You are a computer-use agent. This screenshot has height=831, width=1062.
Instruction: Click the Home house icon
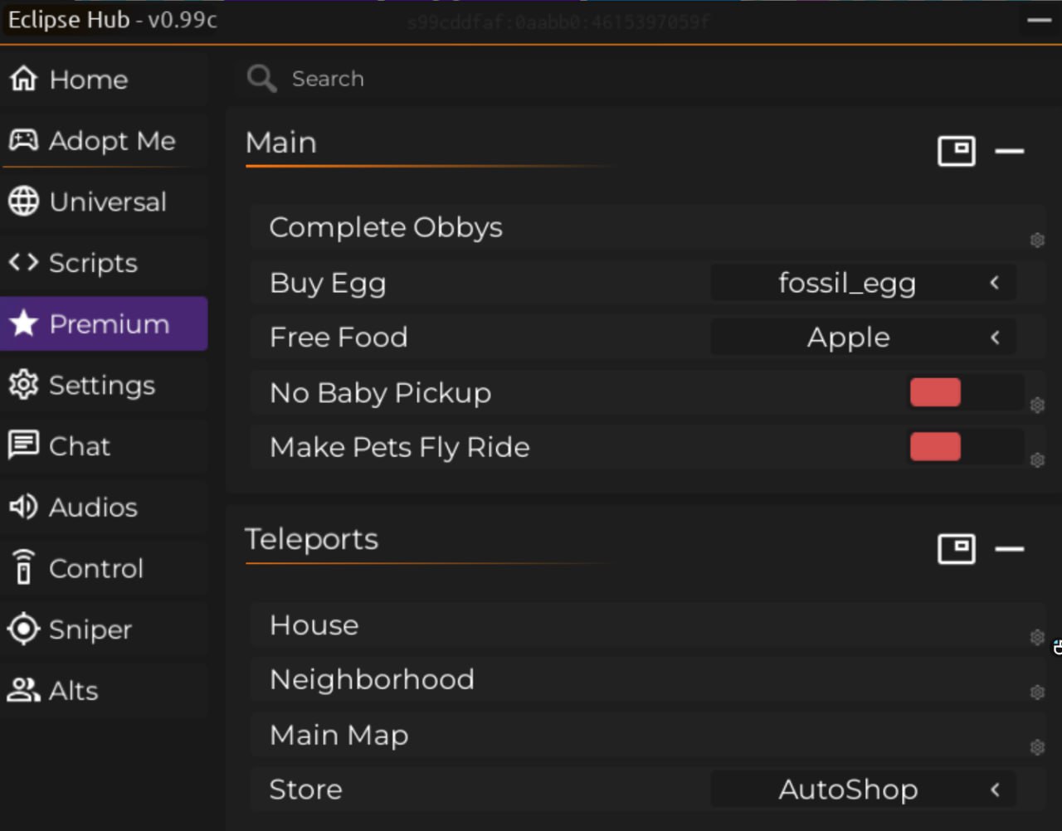pyautogui.click(x=23, y=79)
